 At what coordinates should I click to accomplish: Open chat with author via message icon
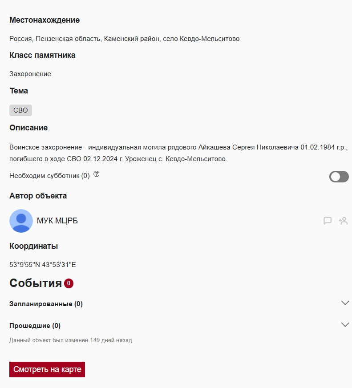pos(328,221)
